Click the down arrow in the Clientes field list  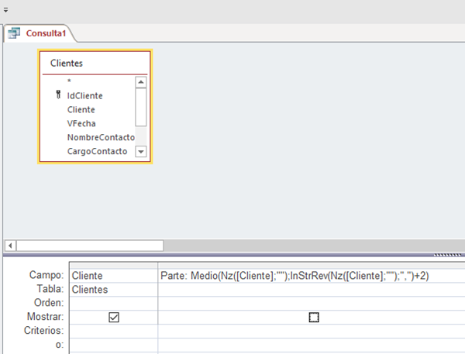pyautogui.click(x=140, y=152)
